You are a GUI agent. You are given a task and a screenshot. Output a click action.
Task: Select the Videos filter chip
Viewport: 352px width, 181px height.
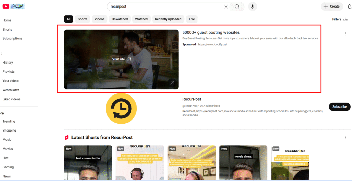pyautogui.click(x=99, y=19)
